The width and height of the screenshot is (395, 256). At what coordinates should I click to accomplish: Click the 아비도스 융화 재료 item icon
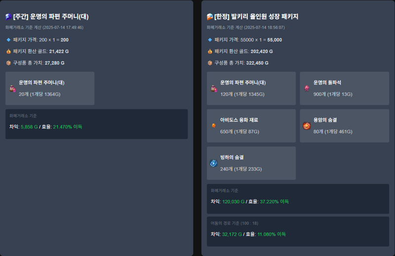tap(214, 126)
